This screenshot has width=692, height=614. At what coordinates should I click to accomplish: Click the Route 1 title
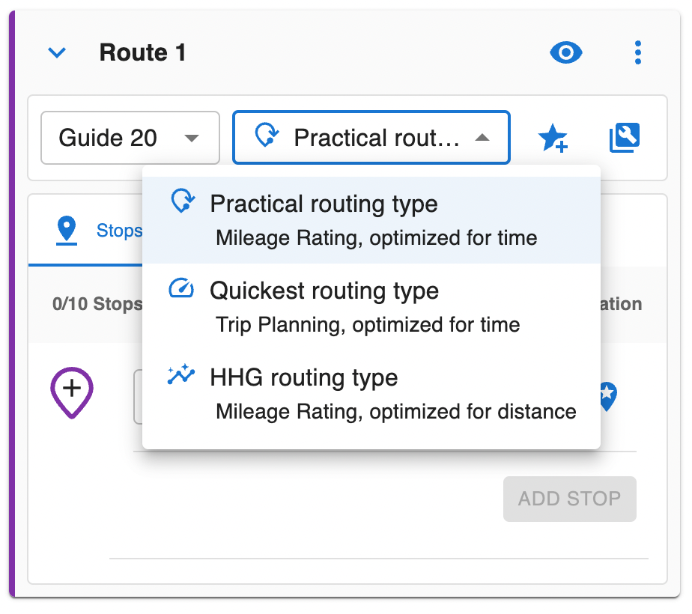142,52
